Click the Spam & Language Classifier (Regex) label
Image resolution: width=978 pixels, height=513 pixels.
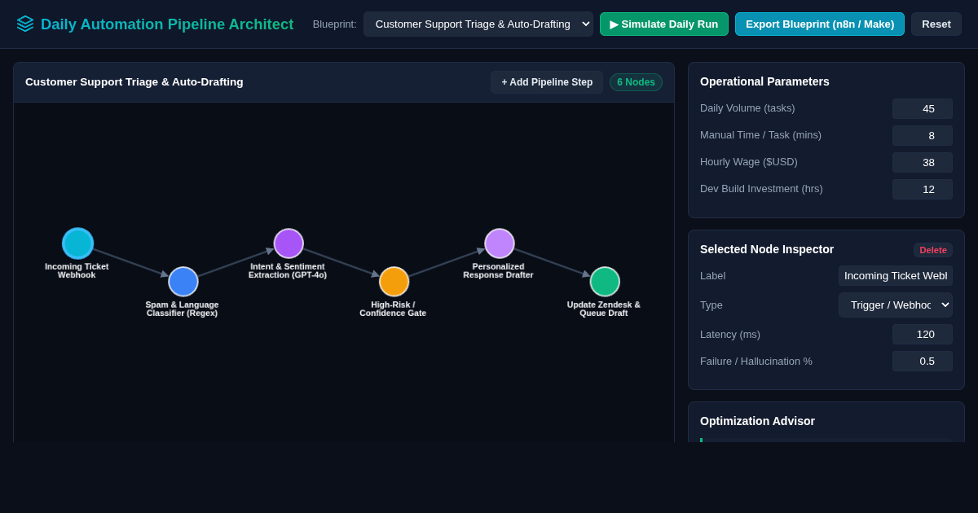(x=183, y=309)
